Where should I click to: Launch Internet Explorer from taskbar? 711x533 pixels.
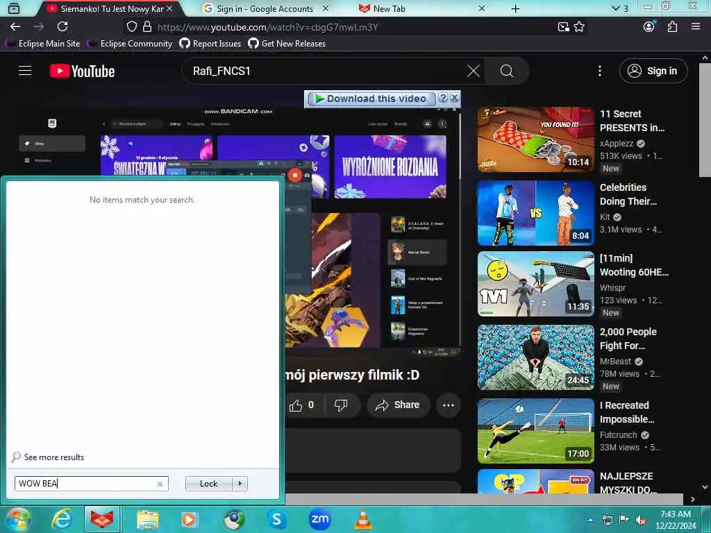click(62, 519)
